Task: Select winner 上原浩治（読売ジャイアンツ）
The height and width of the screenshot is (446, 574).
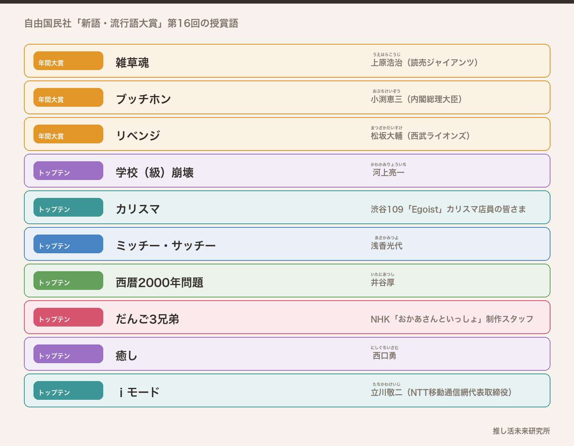Action: [425, 63]
